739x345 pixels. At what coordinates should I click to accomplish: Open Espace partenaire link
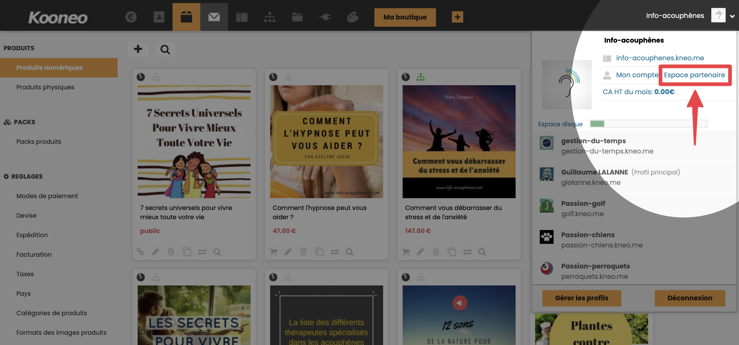tap(694, 75)
